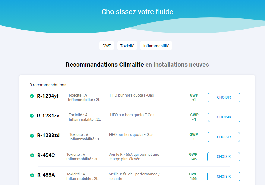
Task: Select CHOISIR for R-454C
Action: click(x=224, y=157)
